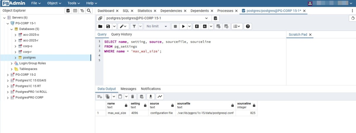This screenshot has height=133, width=356.
Task: Collapse the Databases (5) node
Action: [x=12, y=29]
